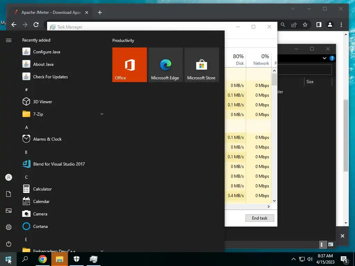The image size is (355, 266).
Task: Click Task Manager scroll down arrow
Action: (x=275, y=201)
